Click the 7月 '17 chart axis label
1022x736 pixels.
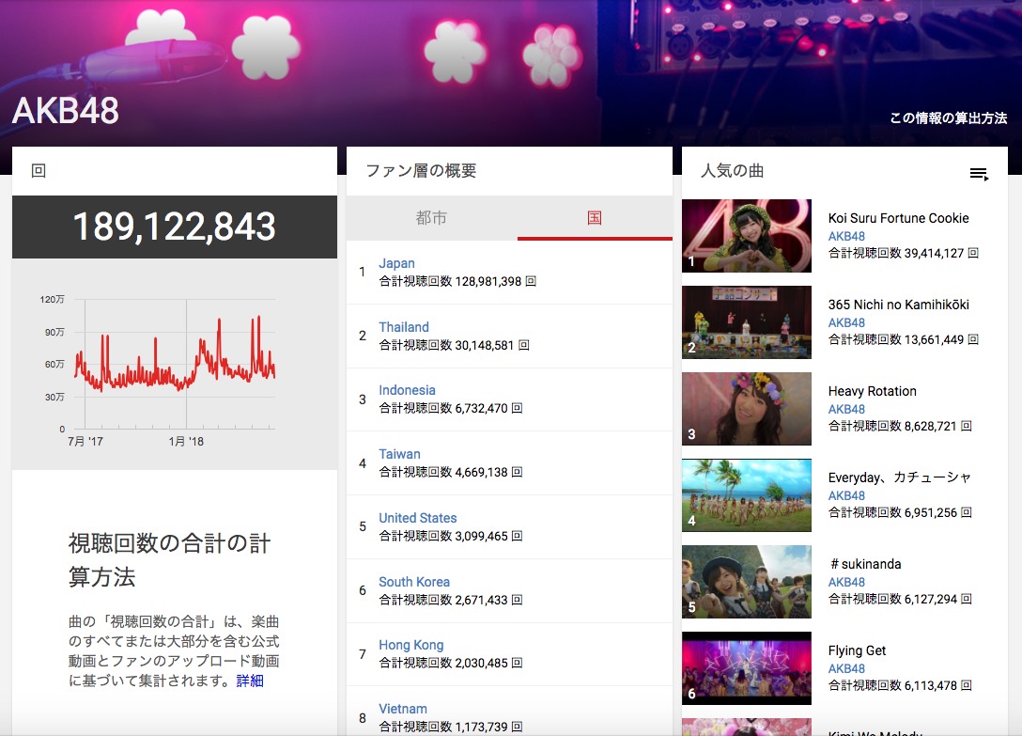pyautogui.click(x=85, y=442)
